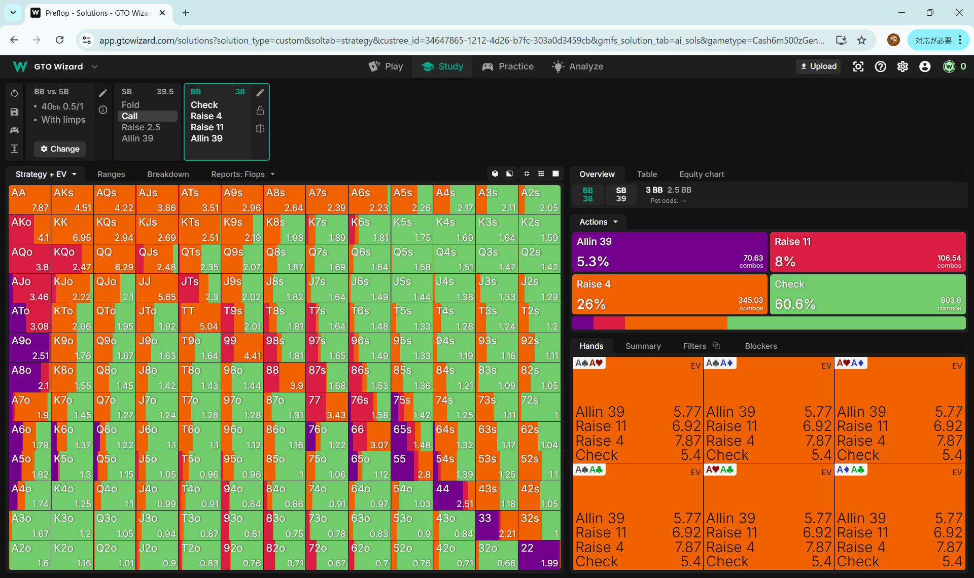Click the save floppy disk icon
The width and height of the screenshot is (974, 578).
point(14,112)
